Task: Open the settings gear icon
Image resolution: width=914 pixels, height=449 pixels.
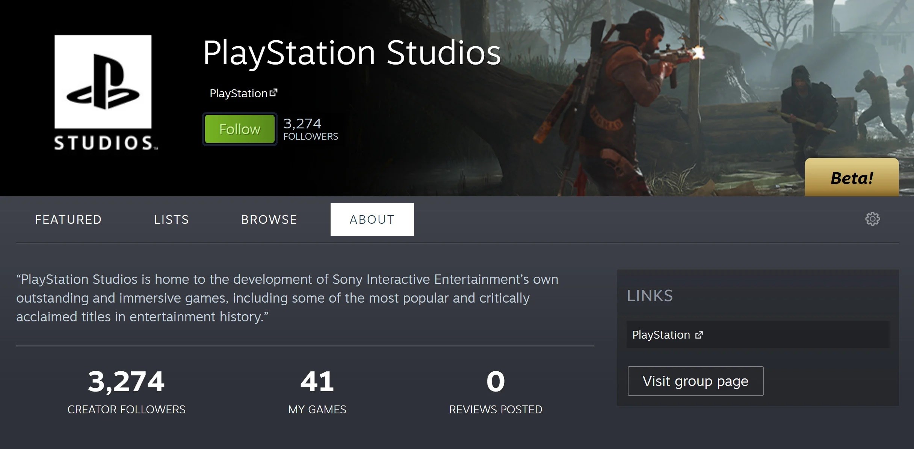Action: pos(872,219)
